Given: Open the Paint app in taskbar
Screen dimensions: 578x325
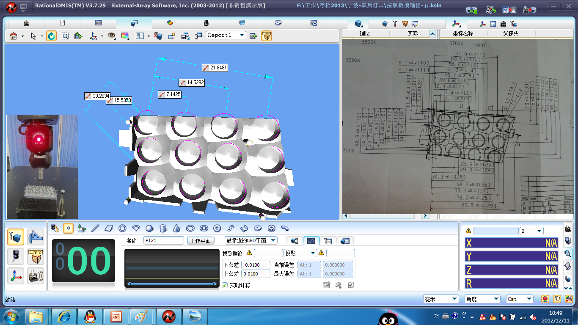Looking at the screenshot, I should pos(142,316).
